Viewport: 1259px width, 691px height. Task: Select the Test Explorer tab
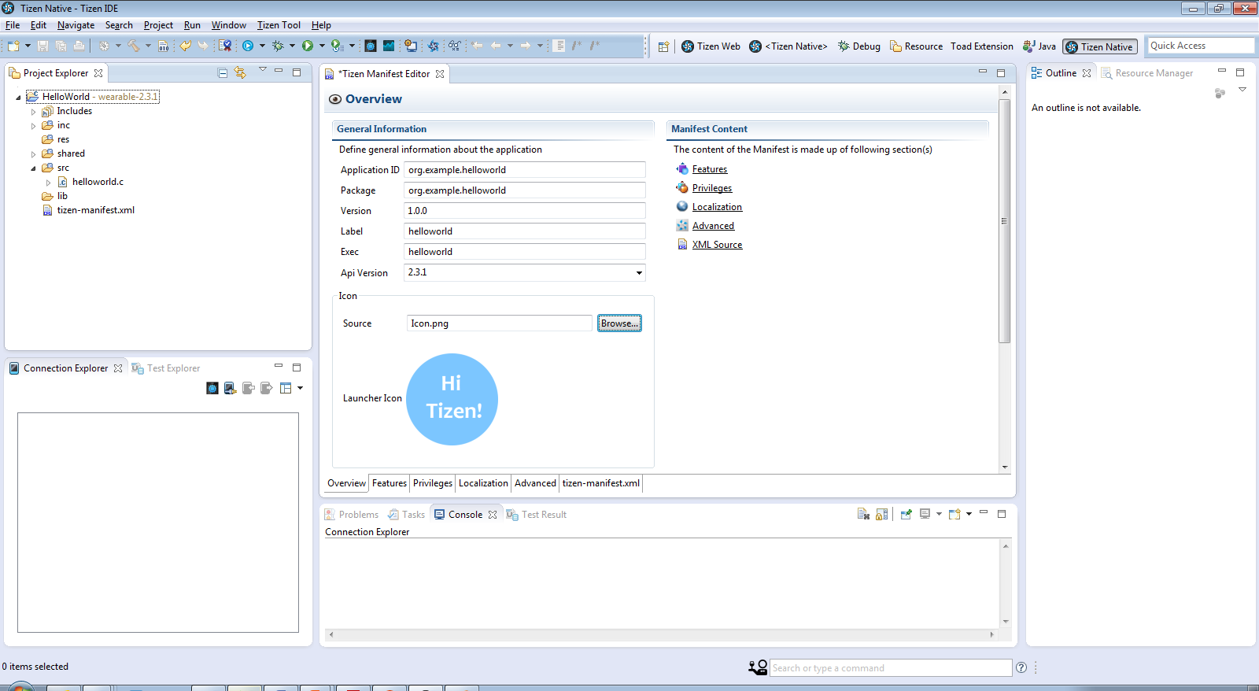click(x=166, y=368)
